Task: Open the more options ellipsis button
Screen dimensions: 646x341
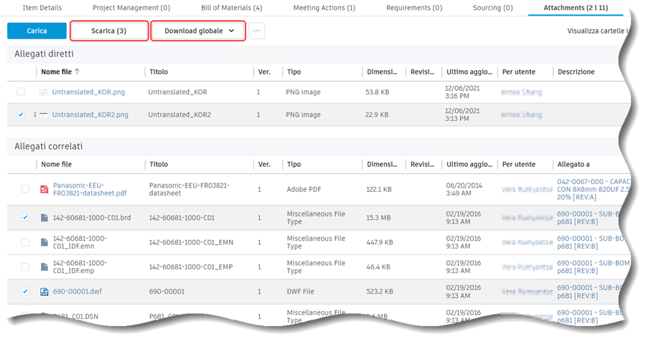Action: coord(257,32)
